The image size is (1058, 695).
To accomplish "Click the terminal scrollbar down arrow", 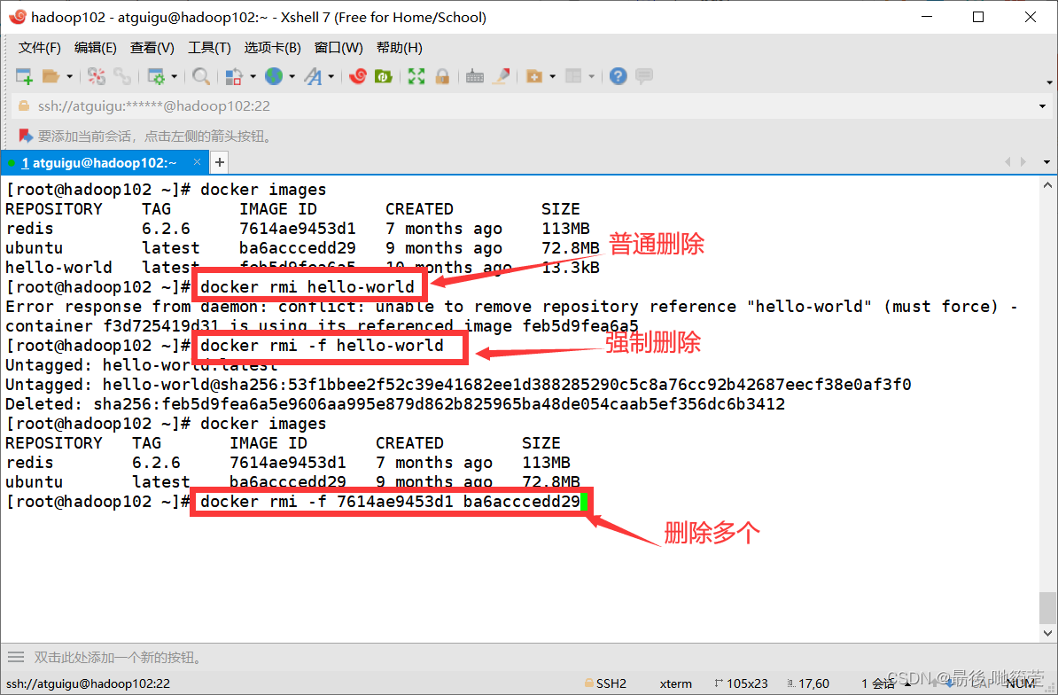I will (x=1047, y=633).
